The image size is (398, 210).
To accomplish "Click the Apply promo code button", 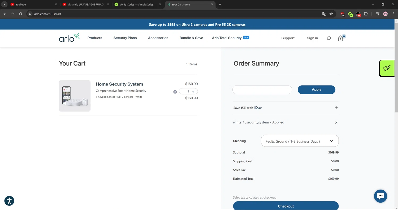I will [x=316, y=90].
